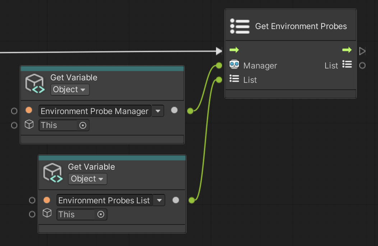
Task: Select the Get Environment Probes node title
Action: coord(301,26)
